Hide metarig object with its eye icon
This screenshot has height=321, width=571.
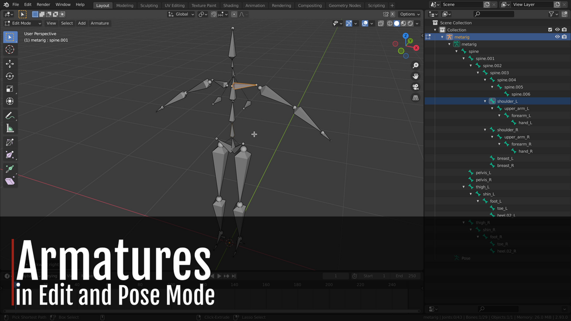tap(557, 37)
